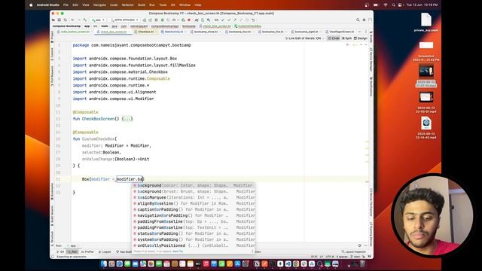Screen dimensions: 482x271
Task: Open File menu in macOS menu bar
Action: coord(66,5)
